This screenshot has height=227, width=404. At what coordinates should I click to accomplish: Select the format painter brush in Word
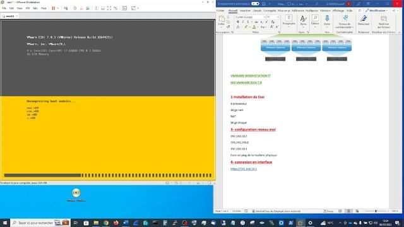tap(228, 26)
